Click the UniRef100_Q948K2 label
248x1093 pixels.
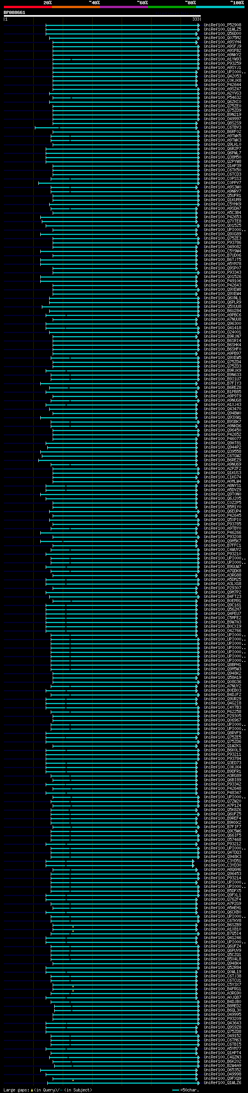[222, 673]
